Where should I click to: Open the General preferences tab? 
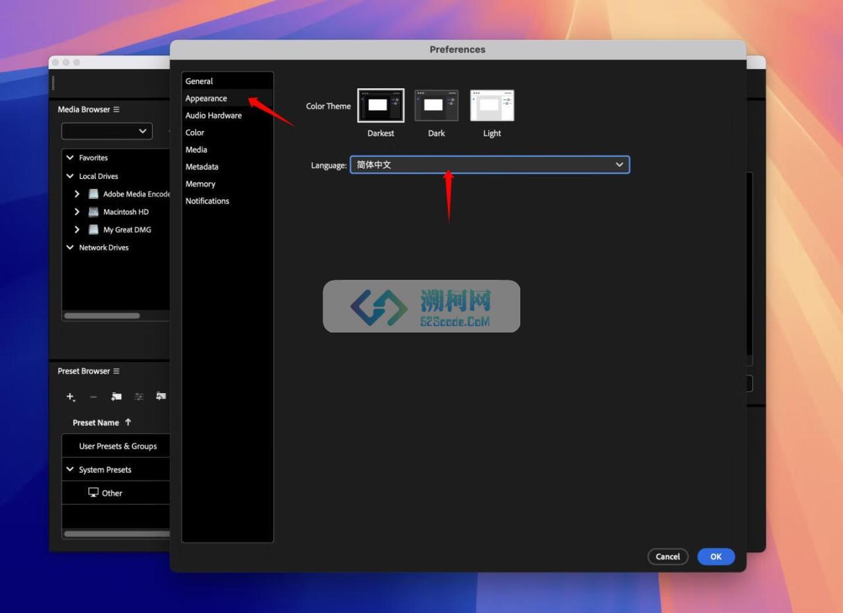[227, 81]
